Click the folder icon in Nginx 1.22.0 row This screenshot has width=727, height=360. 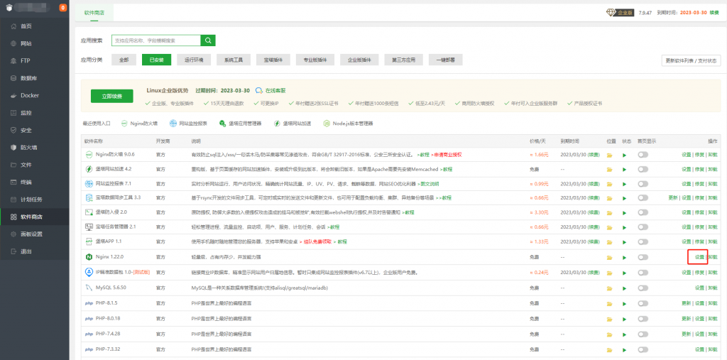[609, 257]
